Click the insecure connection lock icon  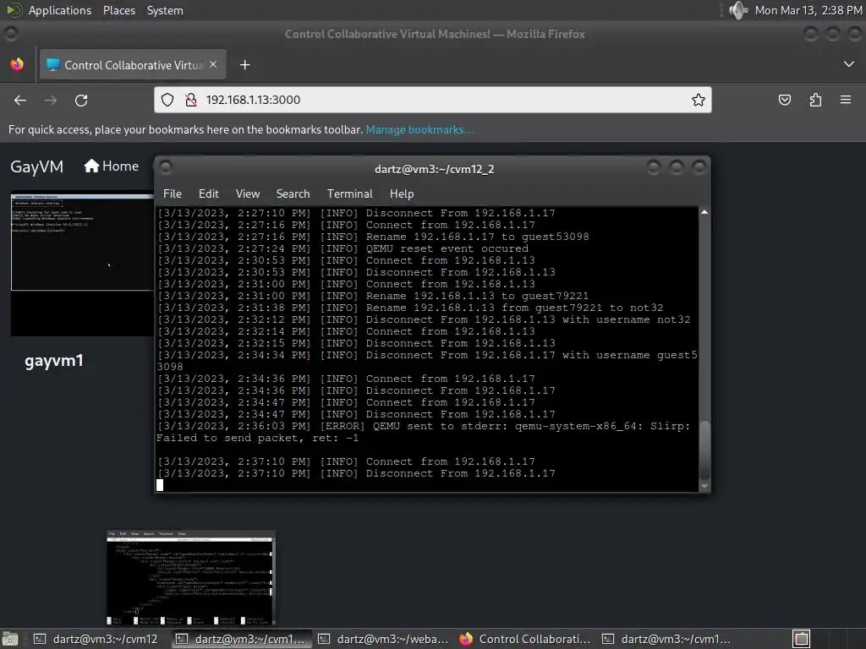click(x=191, y=100)
